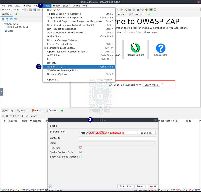Click the Select... starting point button
This screenshot has width=201, height=192.
point(147,133)
